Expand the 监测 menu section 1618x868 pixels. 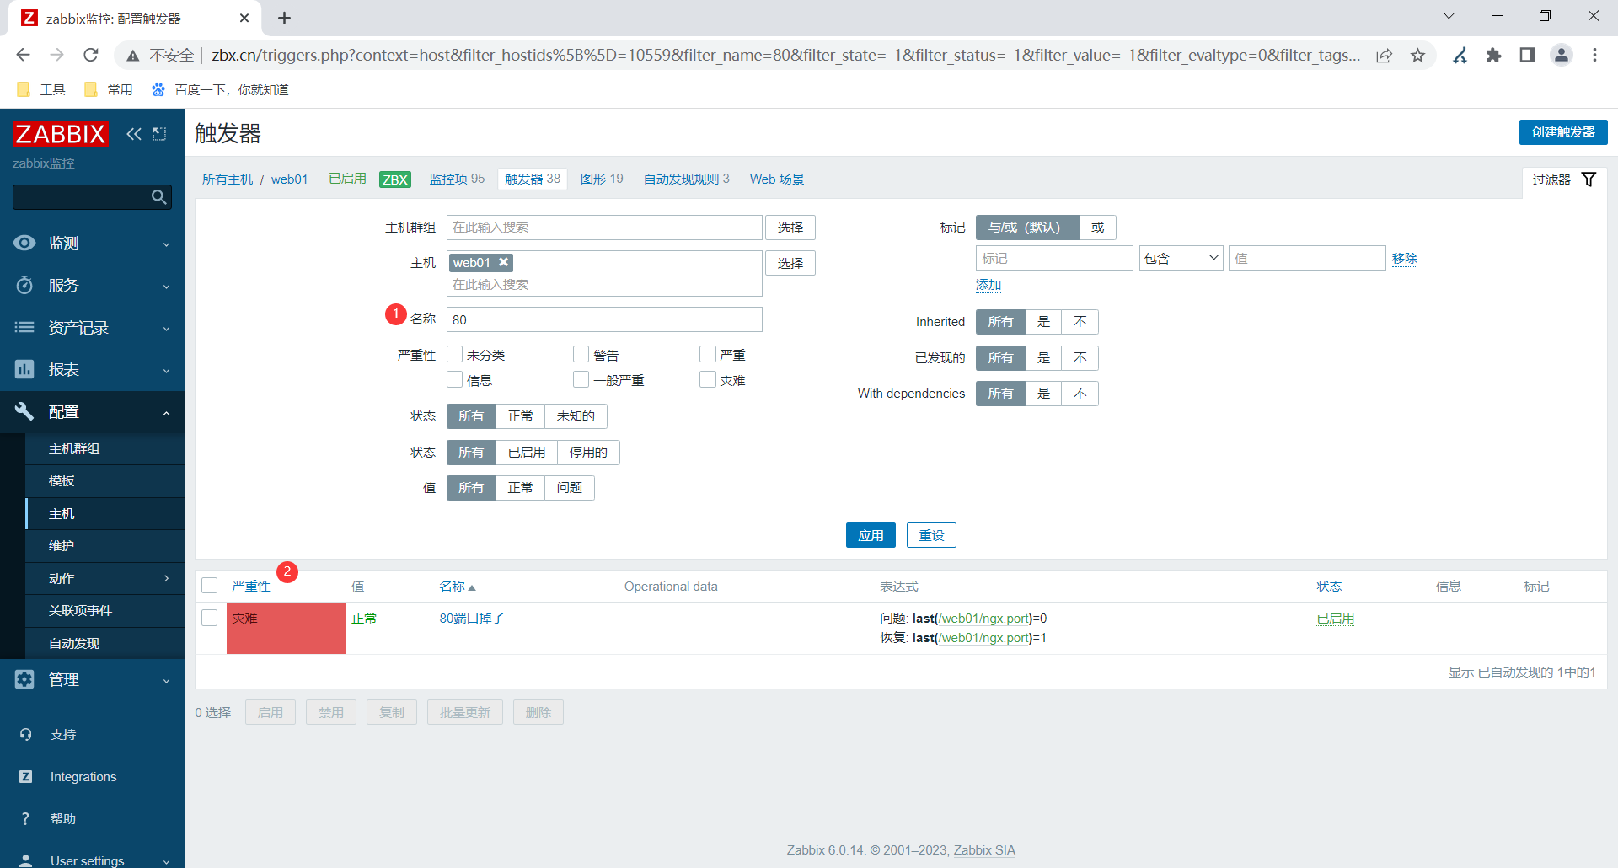166,244
